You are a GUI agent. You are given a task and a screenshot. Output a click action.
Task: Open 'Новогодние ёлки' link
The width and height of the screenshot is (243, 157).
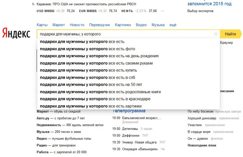click(x=202, y=145)
